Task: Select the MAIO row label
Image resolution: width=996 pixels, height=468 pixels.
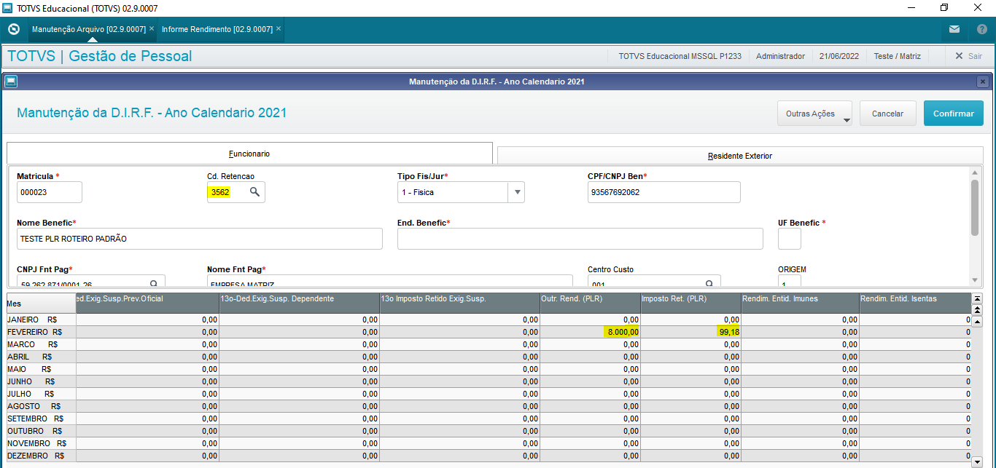Action: coord(41,369)
